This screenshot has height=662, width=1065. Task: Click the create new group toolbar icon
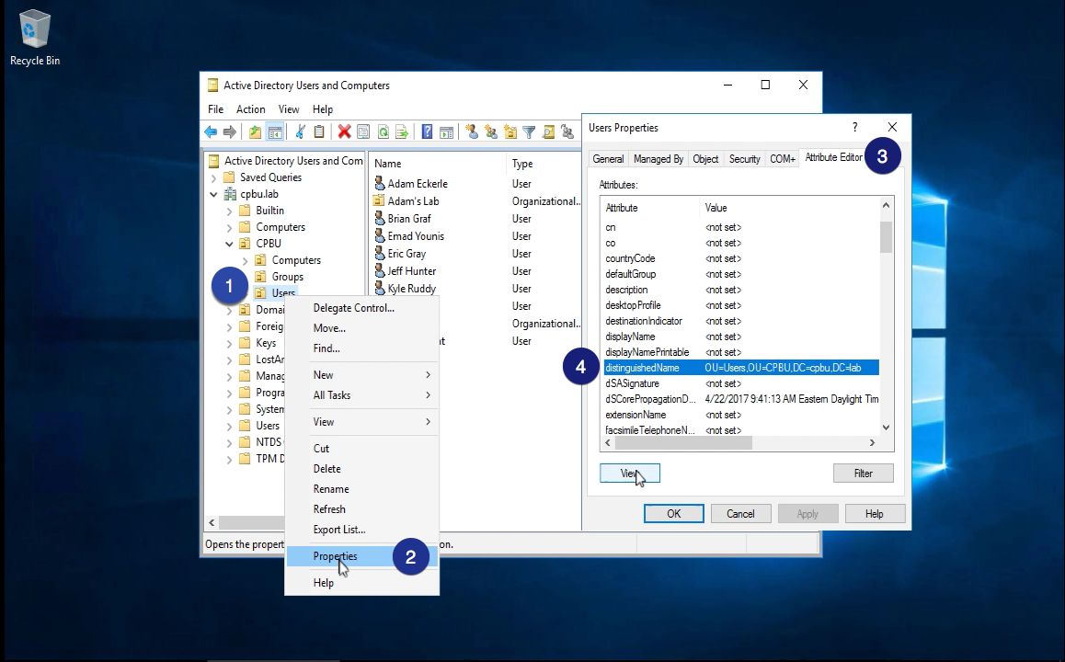(491, 132)
